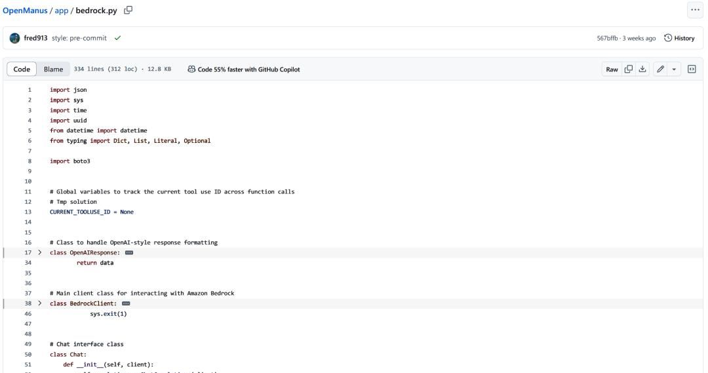View the commit check status checkmark

[x=117, y=38]
